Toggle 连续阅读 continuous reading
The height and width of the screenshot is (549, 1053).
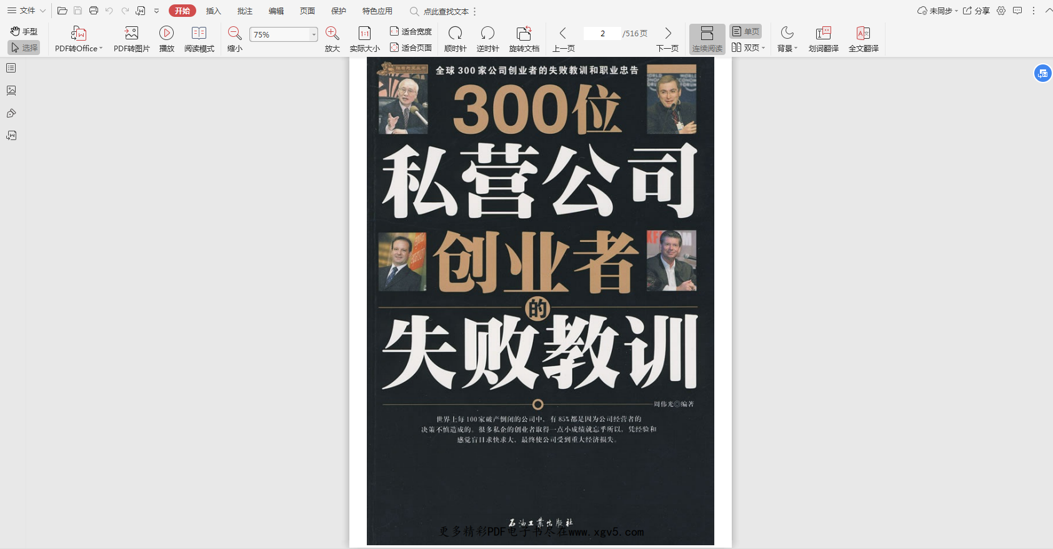(x=707, y=39)
